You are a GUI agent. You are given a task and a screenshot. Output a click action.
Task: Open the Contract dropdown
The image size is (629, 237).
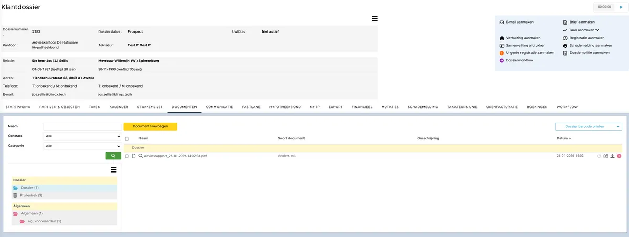82,136
